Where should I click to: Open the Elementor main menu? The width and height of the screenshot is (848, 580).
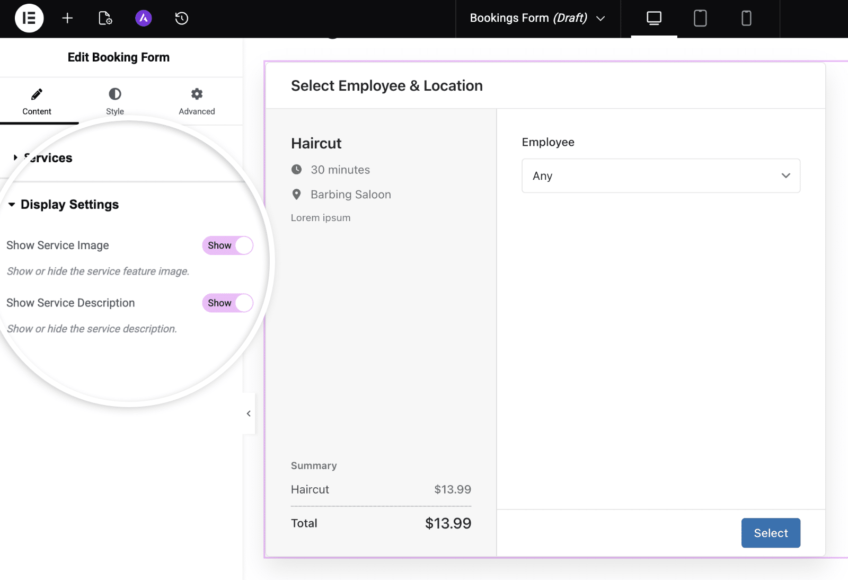pyautogui.click(x=29, y=18)
